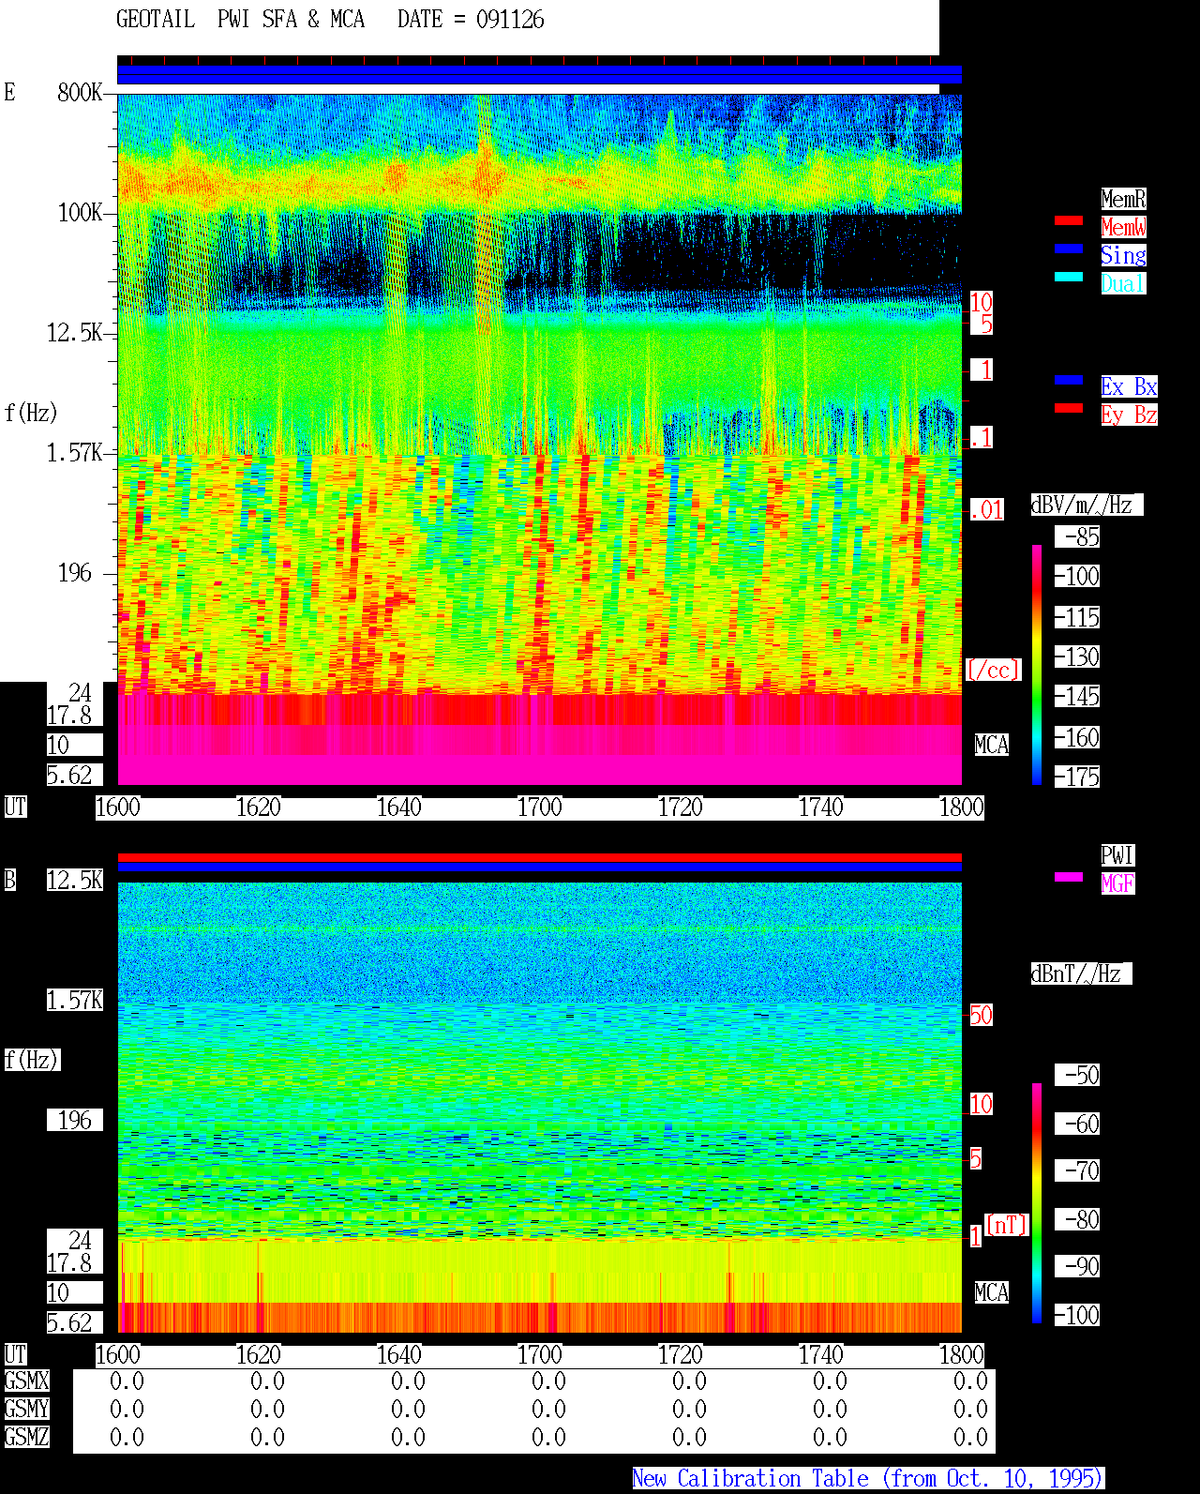This screenshot has height=1494, width=1200.
Task: Click the dBnT/√Hz magnetic color scale bar
Action: [1037, 1203]
